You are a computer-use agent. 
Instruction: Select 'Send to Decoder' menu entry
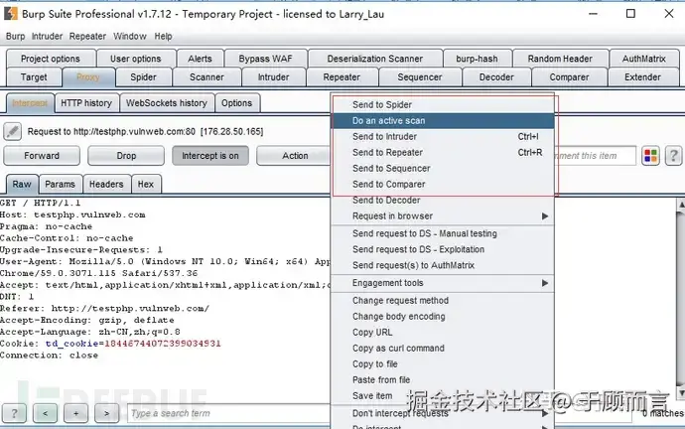[442, 200]
